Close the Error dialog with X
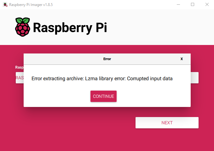 point(182,59)
